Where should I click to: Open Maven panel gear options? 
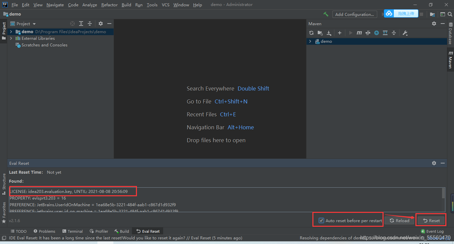coord(434,24)
